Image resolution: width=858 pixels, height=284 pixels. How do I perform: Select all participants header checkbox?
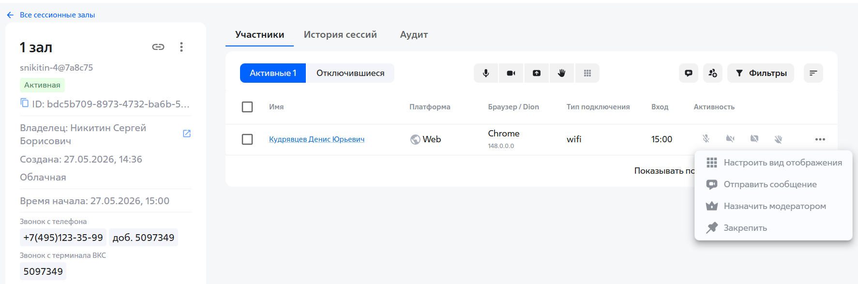pyautogui.click(x=247, y=107)
